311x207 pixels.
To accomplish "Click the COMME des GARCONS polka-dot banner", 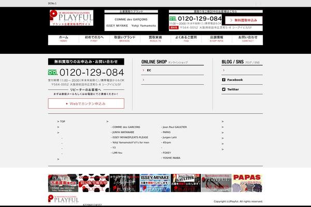I will 94,183.
